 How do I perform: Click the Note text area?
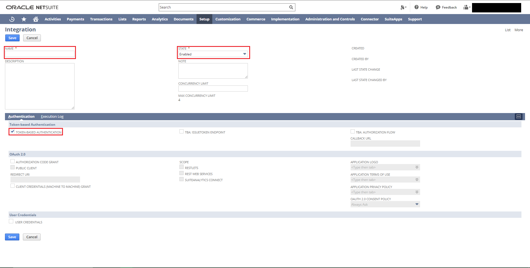tap(213, 71)
